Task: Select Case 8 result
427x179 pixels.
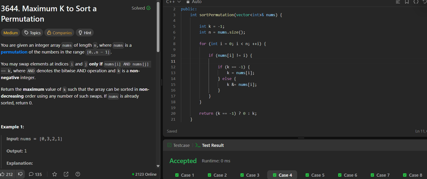Action: [x=413, y=175]
